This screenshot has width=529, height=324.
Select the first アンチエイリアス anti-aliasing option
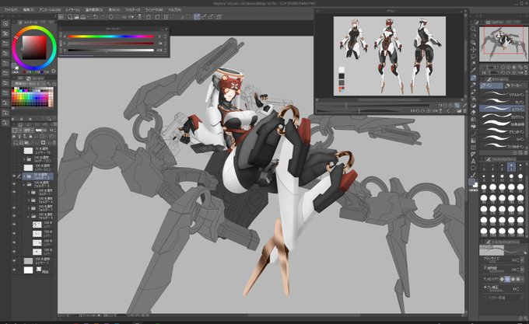502,279
